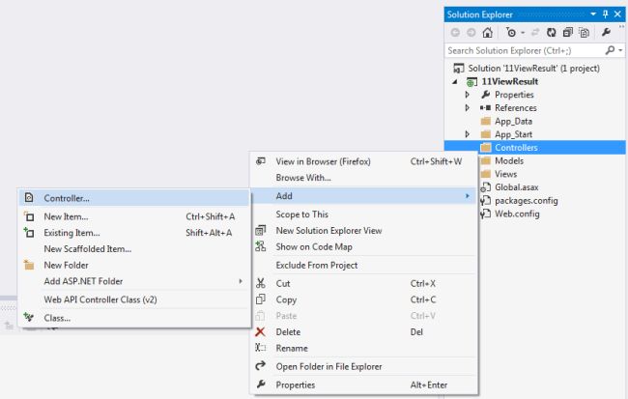Toggle the auto-hide pin on Solution Explorer

click(x=605, y=14)
